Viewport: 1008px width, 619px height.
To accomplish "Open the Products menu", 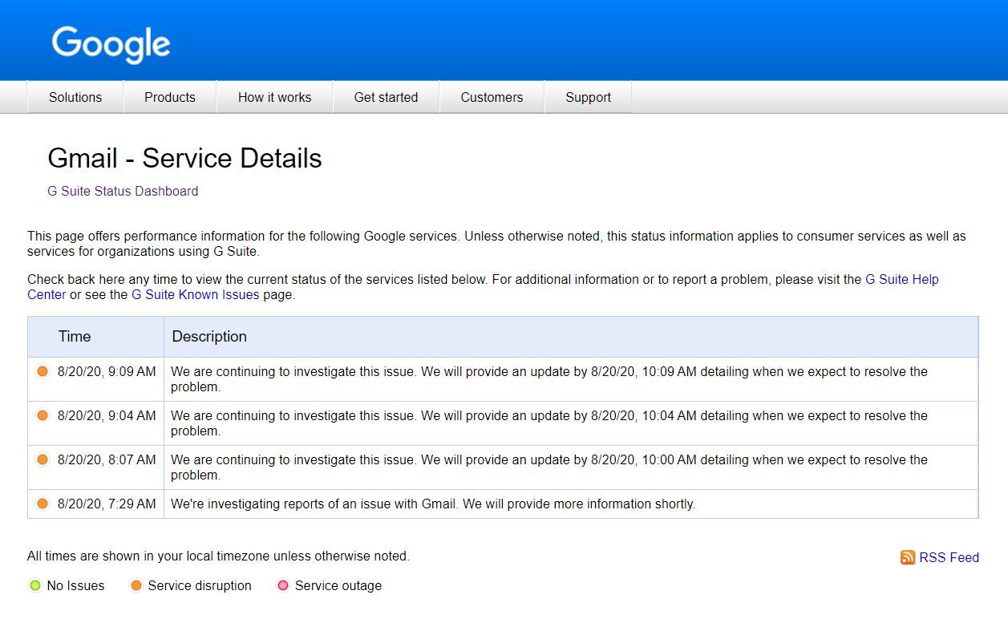I will tap(170, 97).
